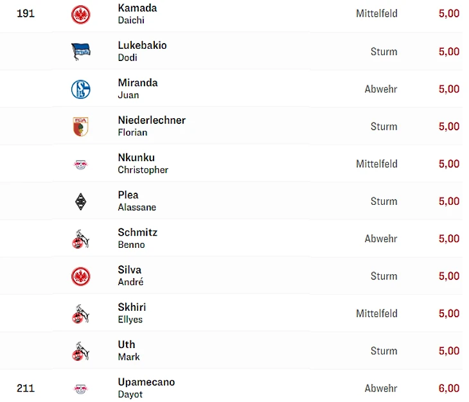Click Eintracht Frankfurt logo beside Silva
The image size is (469, 402).
tap(80, 276)
